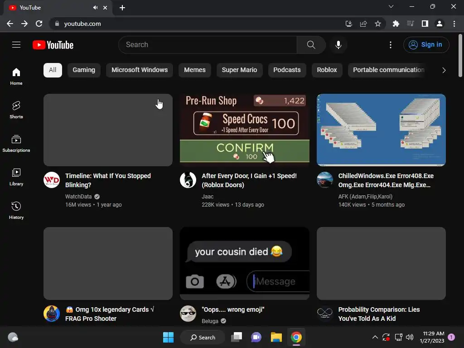Open Windows Start menu
The image size is (464, 348).
pos(168,337)
